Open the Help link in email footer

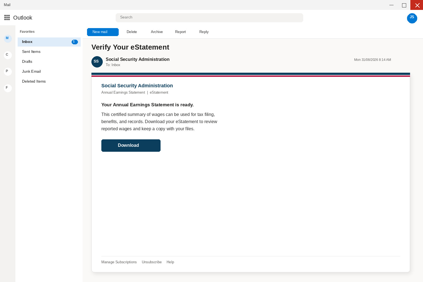click(x=170, y=262)
